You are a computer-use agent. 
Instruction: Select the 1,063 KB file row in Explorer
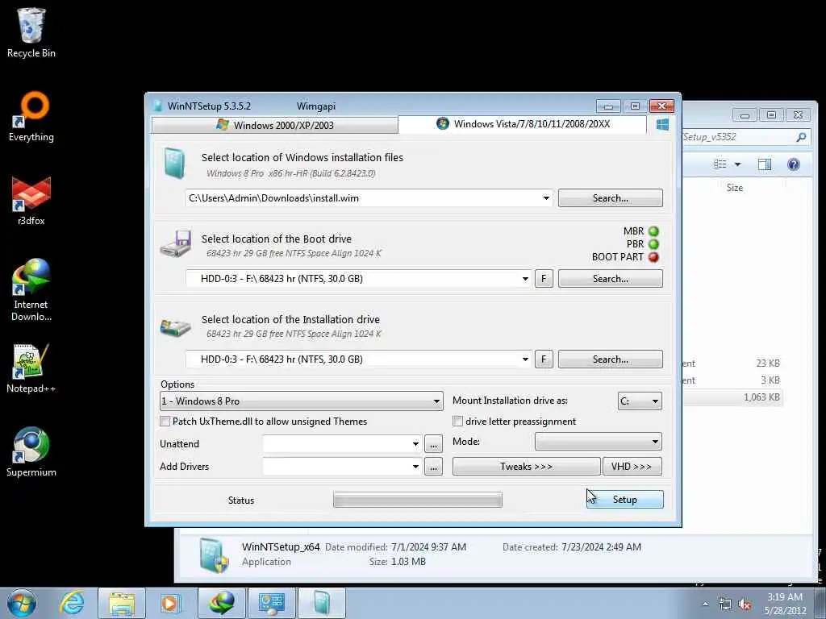(x=732, y=397)
